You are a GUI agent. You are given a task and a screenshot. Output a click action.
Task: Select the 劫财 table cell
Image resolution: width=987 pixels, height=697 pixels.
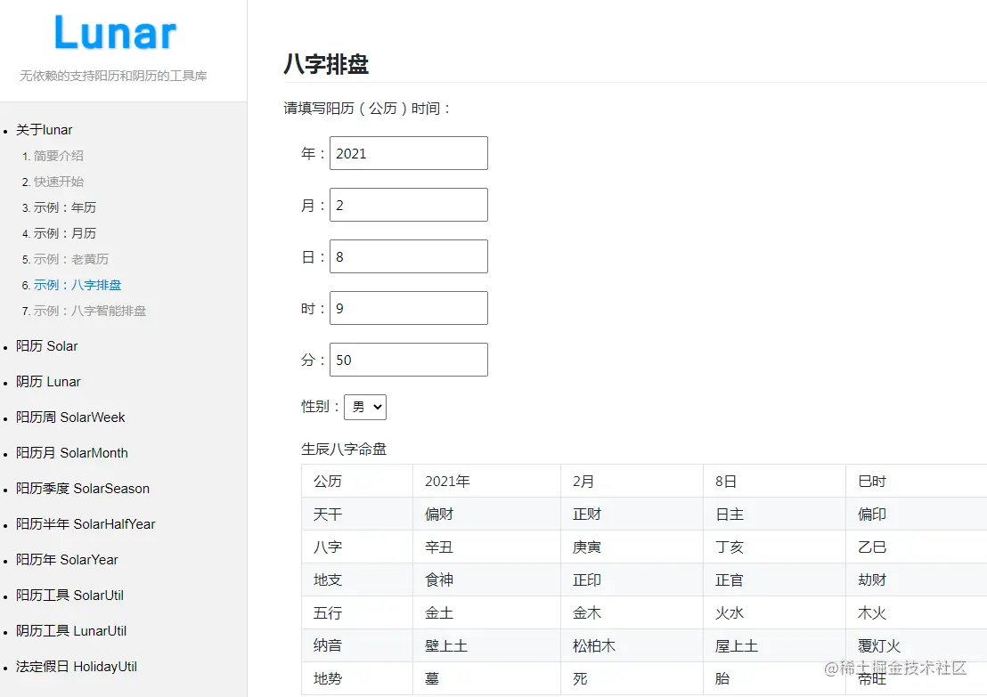pyautogui.click(x=916, y=579)
